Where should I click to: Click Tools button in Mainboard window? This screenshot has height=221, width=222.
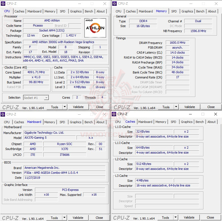coord(54,218)
